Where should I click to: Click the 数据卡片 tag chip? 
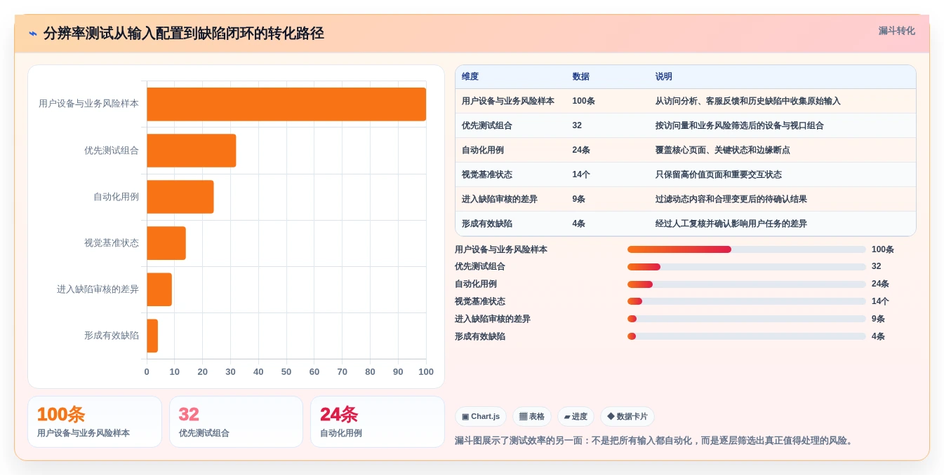point(627,416)
